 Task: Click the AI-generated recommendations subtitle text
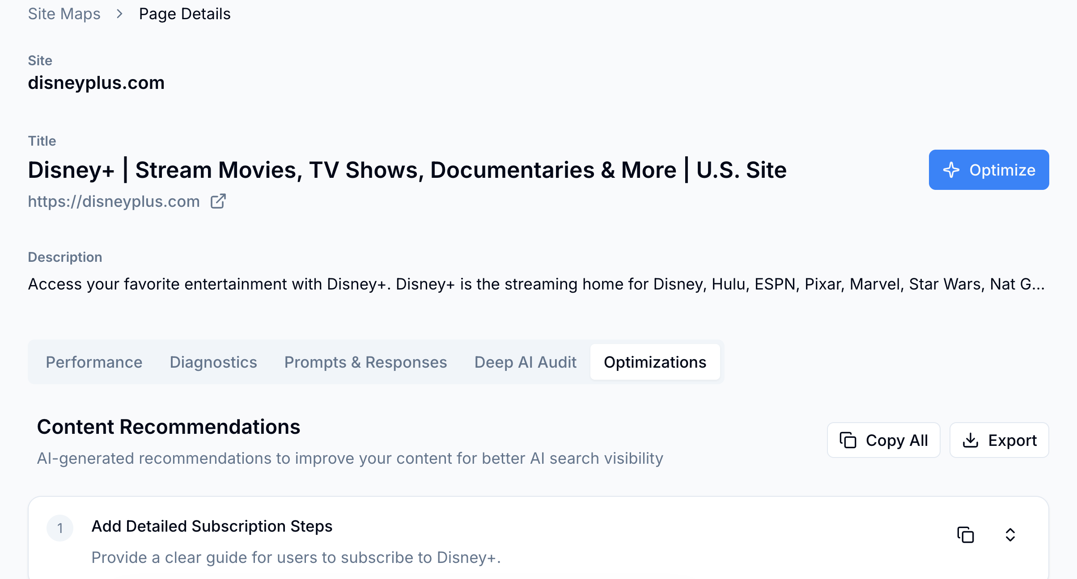pos(350,458)
